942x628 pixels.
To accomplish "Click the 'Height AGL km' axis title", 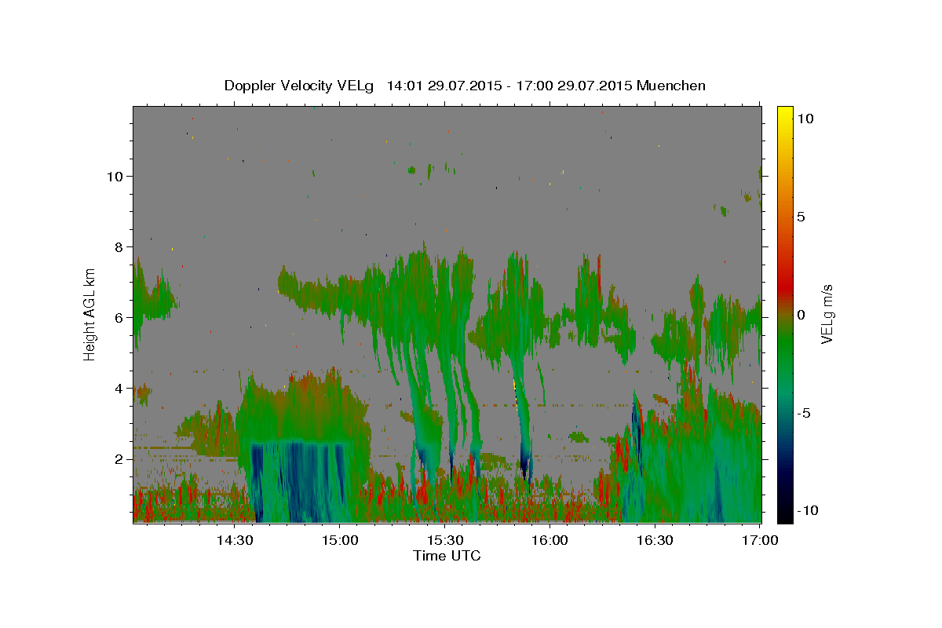I will click(x=90, y=314).
